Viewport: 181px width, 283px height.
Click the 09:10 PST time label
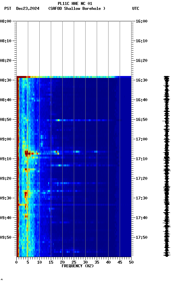pyautogui.click(x=6, y=159)
